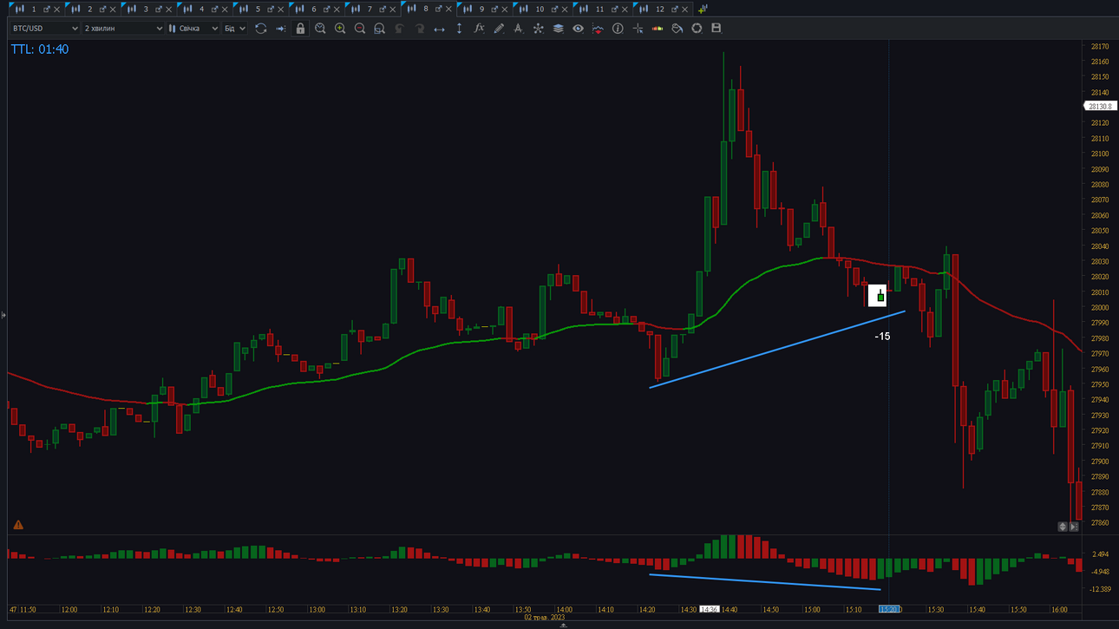The width and height of the screenshot is (1119, 629).
Task: Close chart tab 2
Action: click(x=113, y=10)
